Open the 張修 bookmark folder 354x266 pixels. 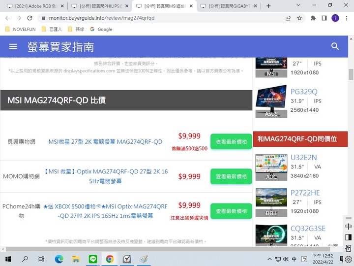coord(76,29)
